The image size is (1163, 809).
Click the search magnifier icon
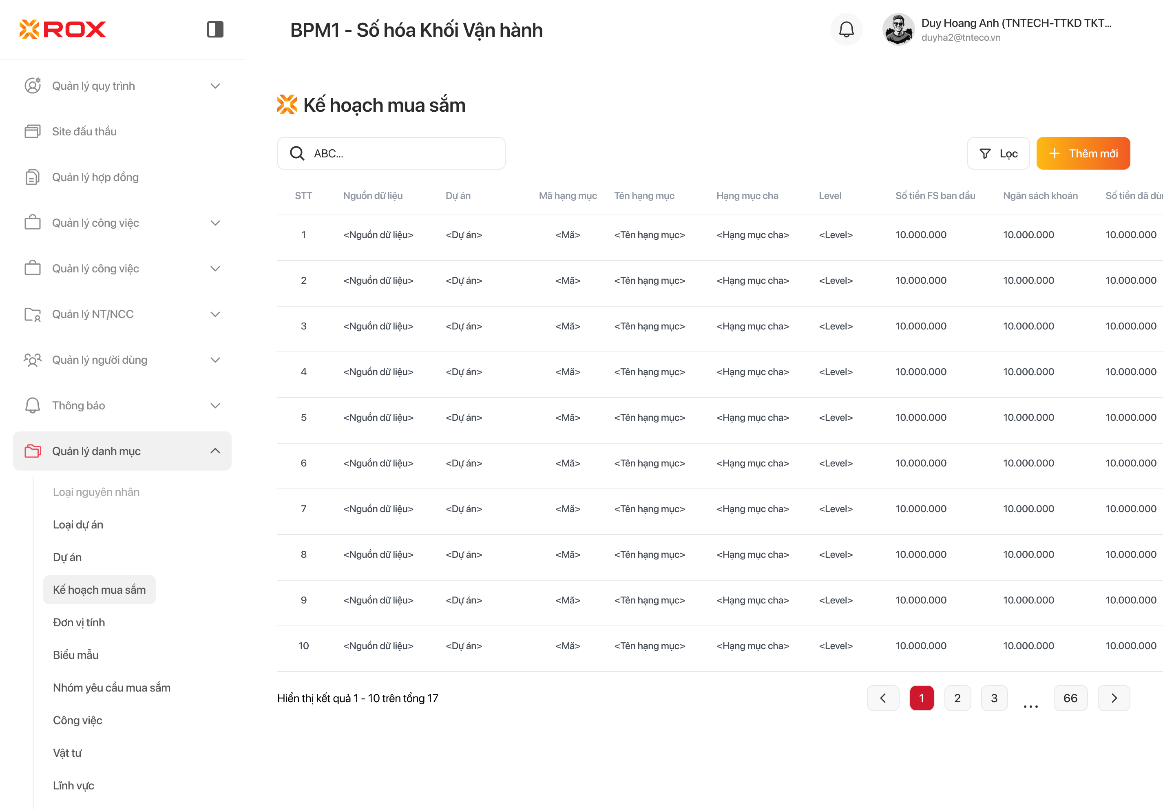[297, 153]
